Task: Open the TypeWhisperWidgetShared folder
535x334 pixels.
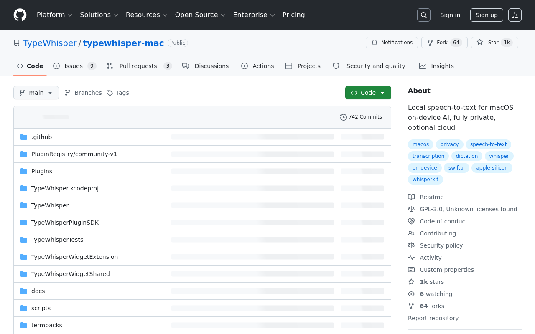Action: [x=71, y=274]
